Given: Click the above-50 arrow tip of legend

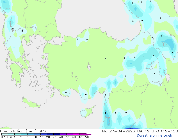Looking at the screenshot, I should point(89,134).
